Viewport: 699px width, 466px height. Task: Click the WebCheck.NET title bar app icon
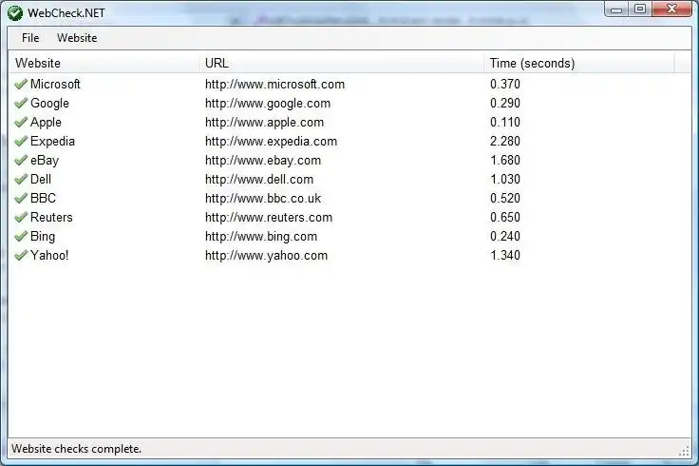(15, 13)
